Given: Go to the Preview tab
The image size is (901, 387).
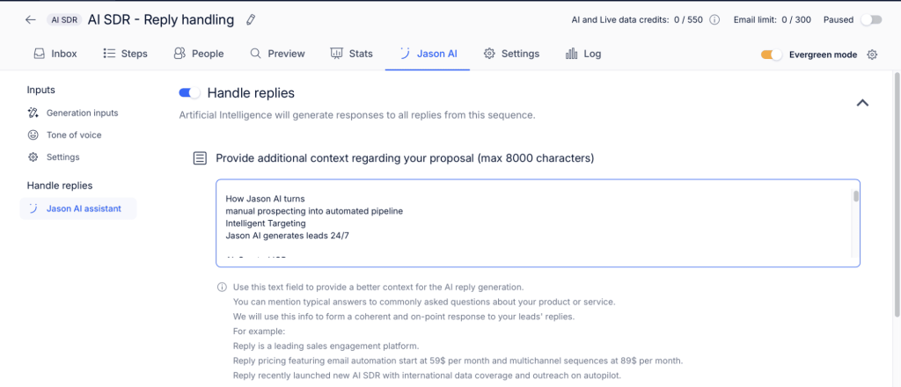Looking at the screenshot, I should click(x=277, y=54).
